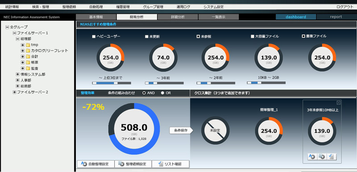Click ログアウト to log out
This screenshot has height=172, width=357.
click(x=345, y=7)
